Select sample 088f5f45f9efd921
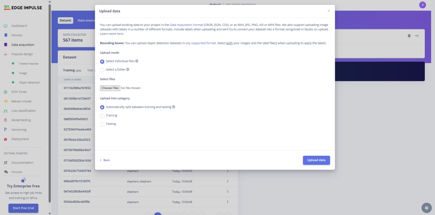 click(76, 119)
